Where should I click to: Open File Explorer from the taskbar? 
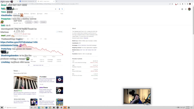click(43, 107)
